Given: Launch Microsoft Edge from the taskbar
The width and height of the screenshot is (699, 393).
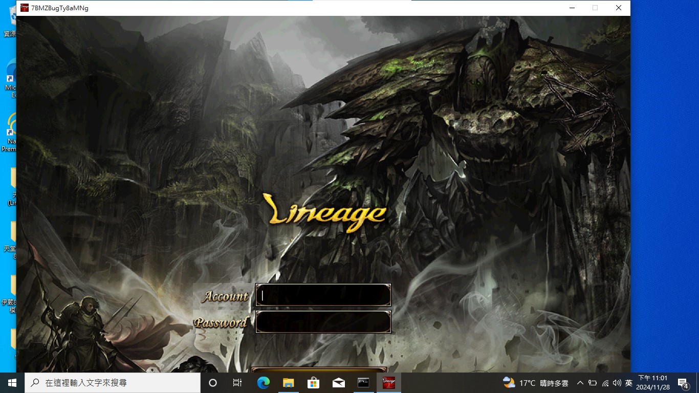Looking at the screenshot, I should [263, 383].
